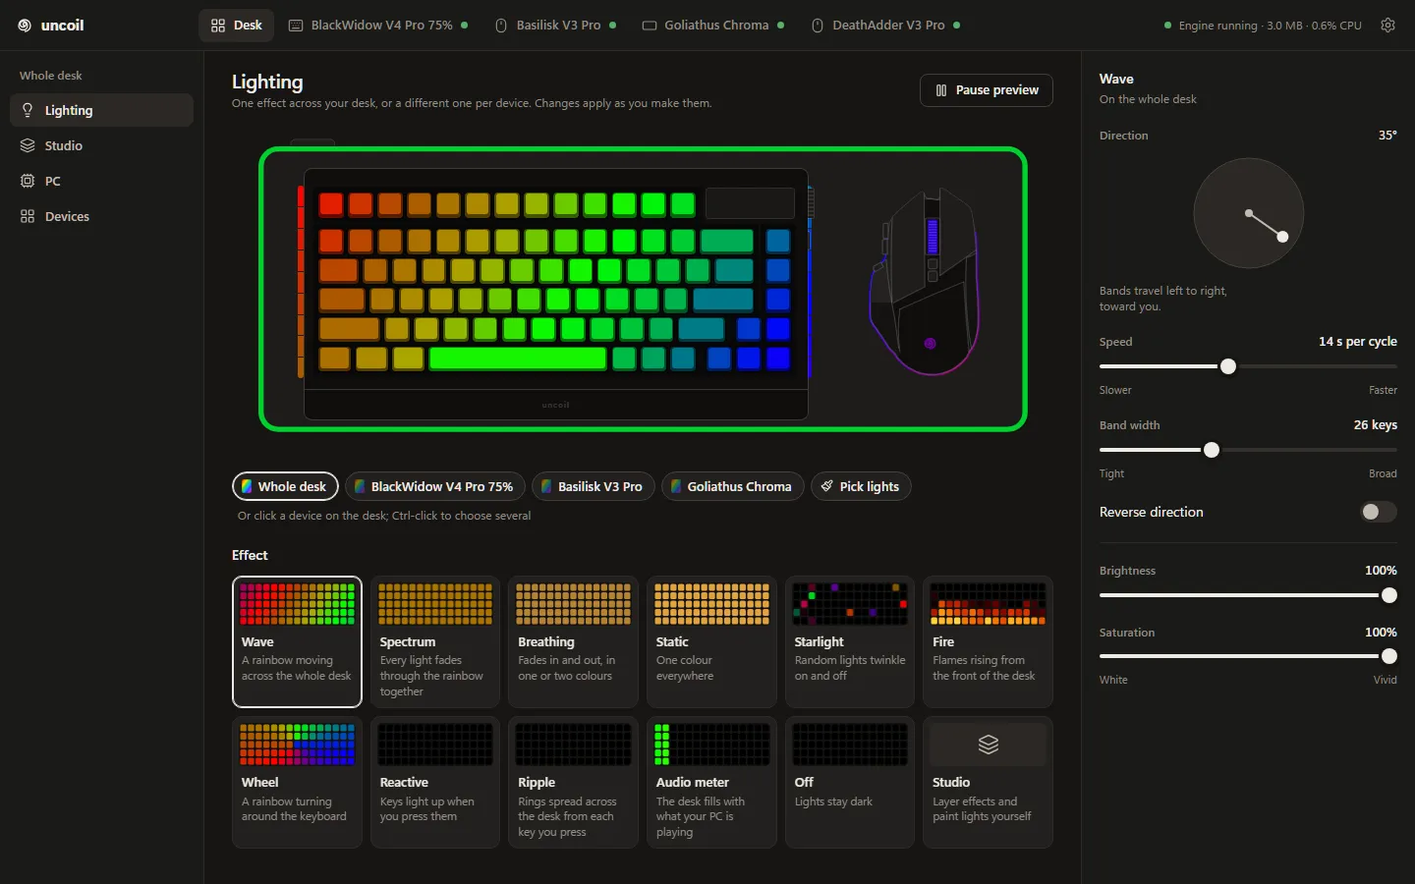Choose the Goliathus Chroma scope chip
This screenshot has height=884, width=1415.
point(733,486)
